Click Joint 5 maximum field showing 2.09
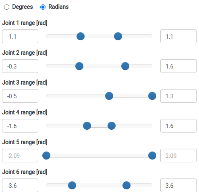 [178, 156]
